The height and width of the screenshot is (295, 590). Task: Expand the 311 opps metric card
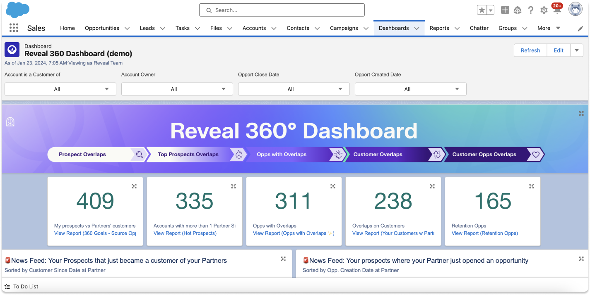pos(333,186)
